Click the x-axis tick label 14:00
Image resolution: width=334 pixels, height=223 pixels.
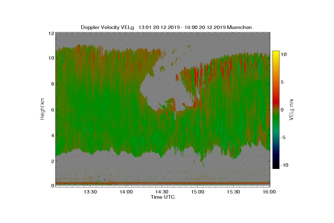coord(126,192)
